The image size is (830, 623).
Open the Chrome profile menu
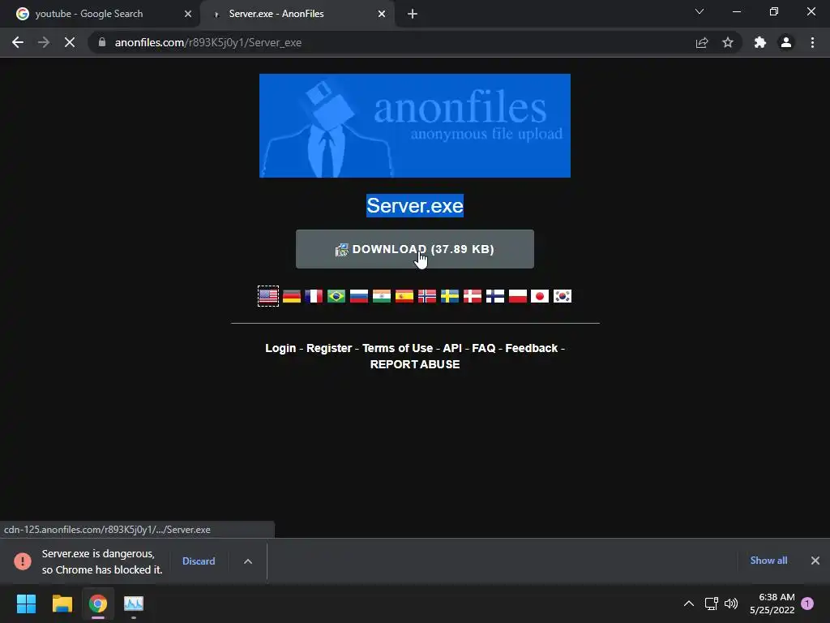pyautogui.click(x=786, y=42)
